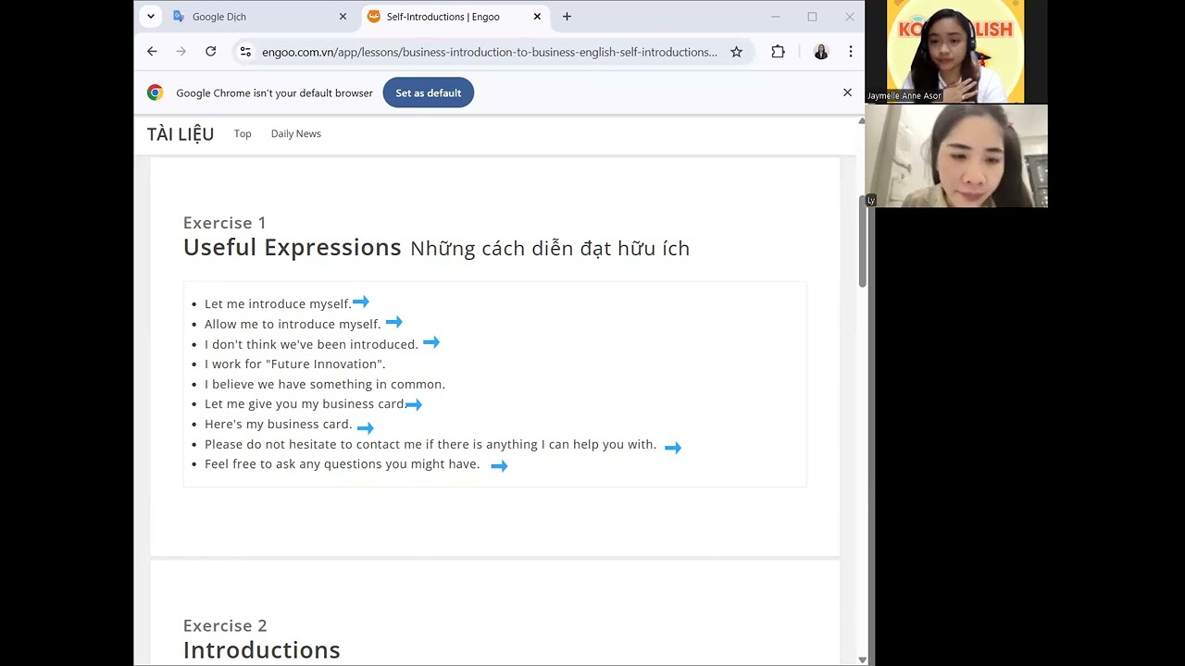This screenshot has height=666, width=1185.
Task: Open the Daily News menu link
Action: tap(296, 134)
